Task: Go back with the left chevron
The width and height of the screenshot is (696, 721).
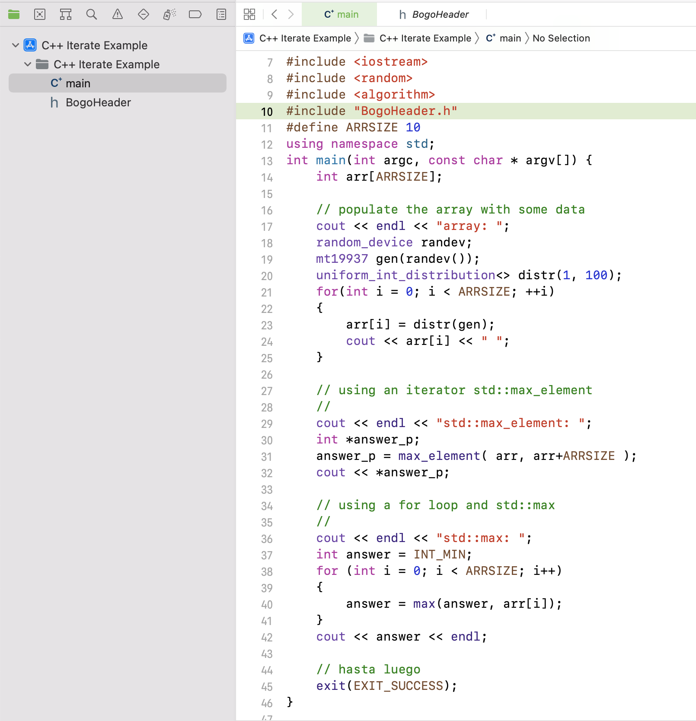Action: click(275, 15)
